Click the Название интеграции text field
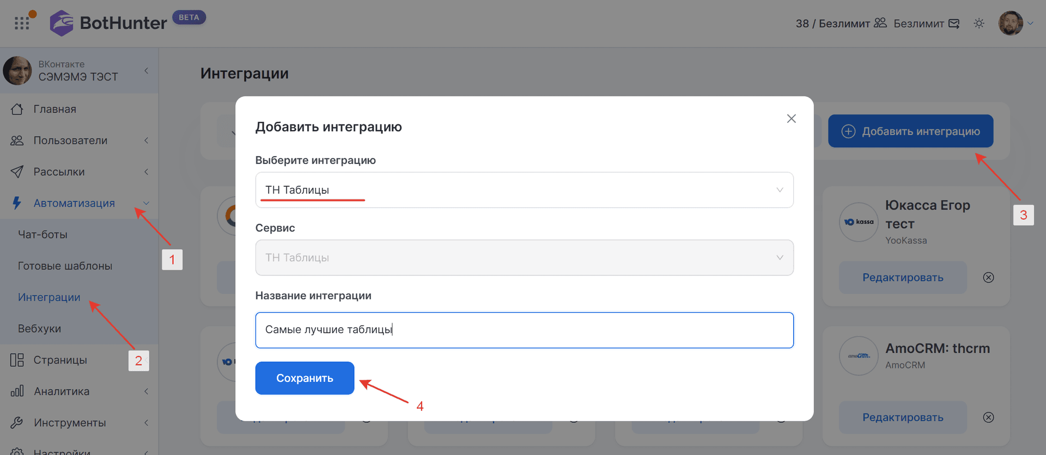 pos(524,330)
